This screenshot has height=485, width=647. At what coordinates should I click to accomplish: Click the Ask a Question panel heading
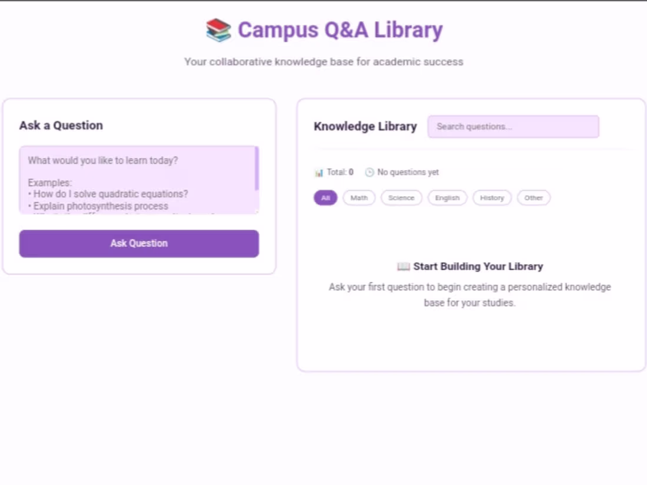click(x=61, y=125)
